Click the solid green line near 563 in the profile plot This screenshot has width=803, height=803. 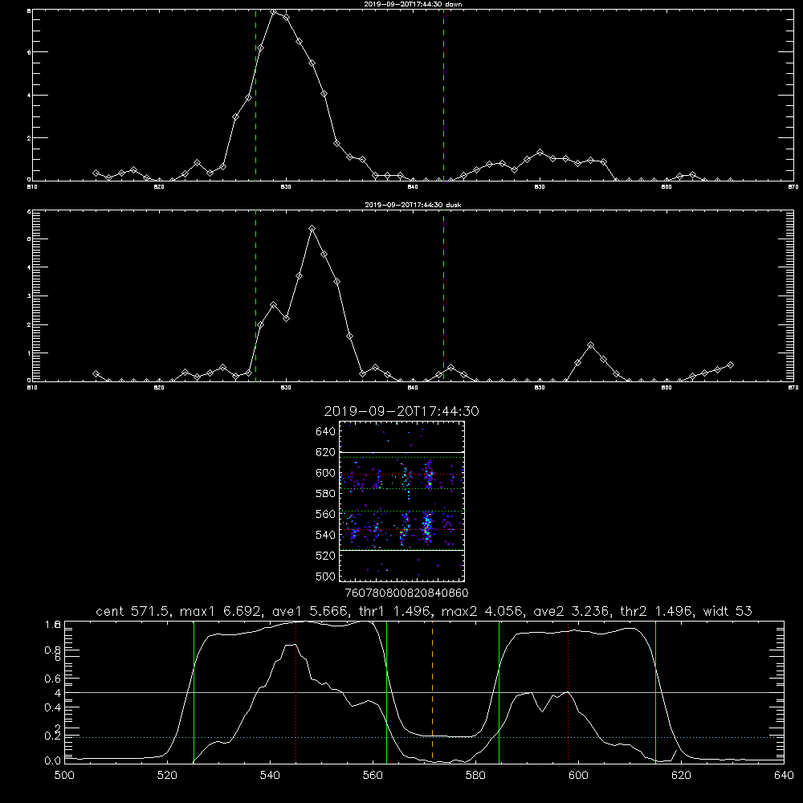tap(387, 692)
